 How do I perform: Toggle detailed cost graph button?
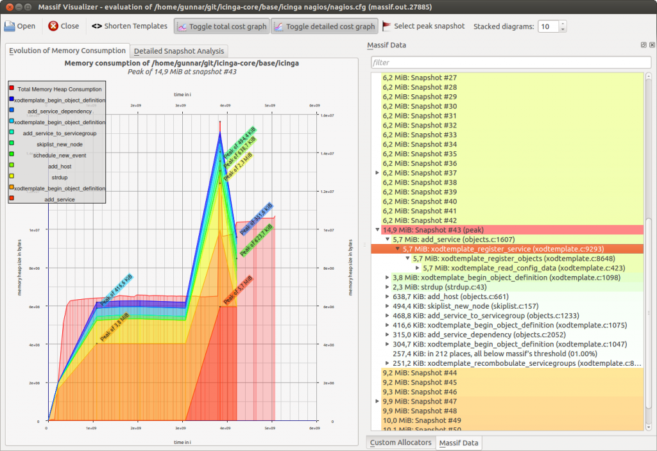324,26
